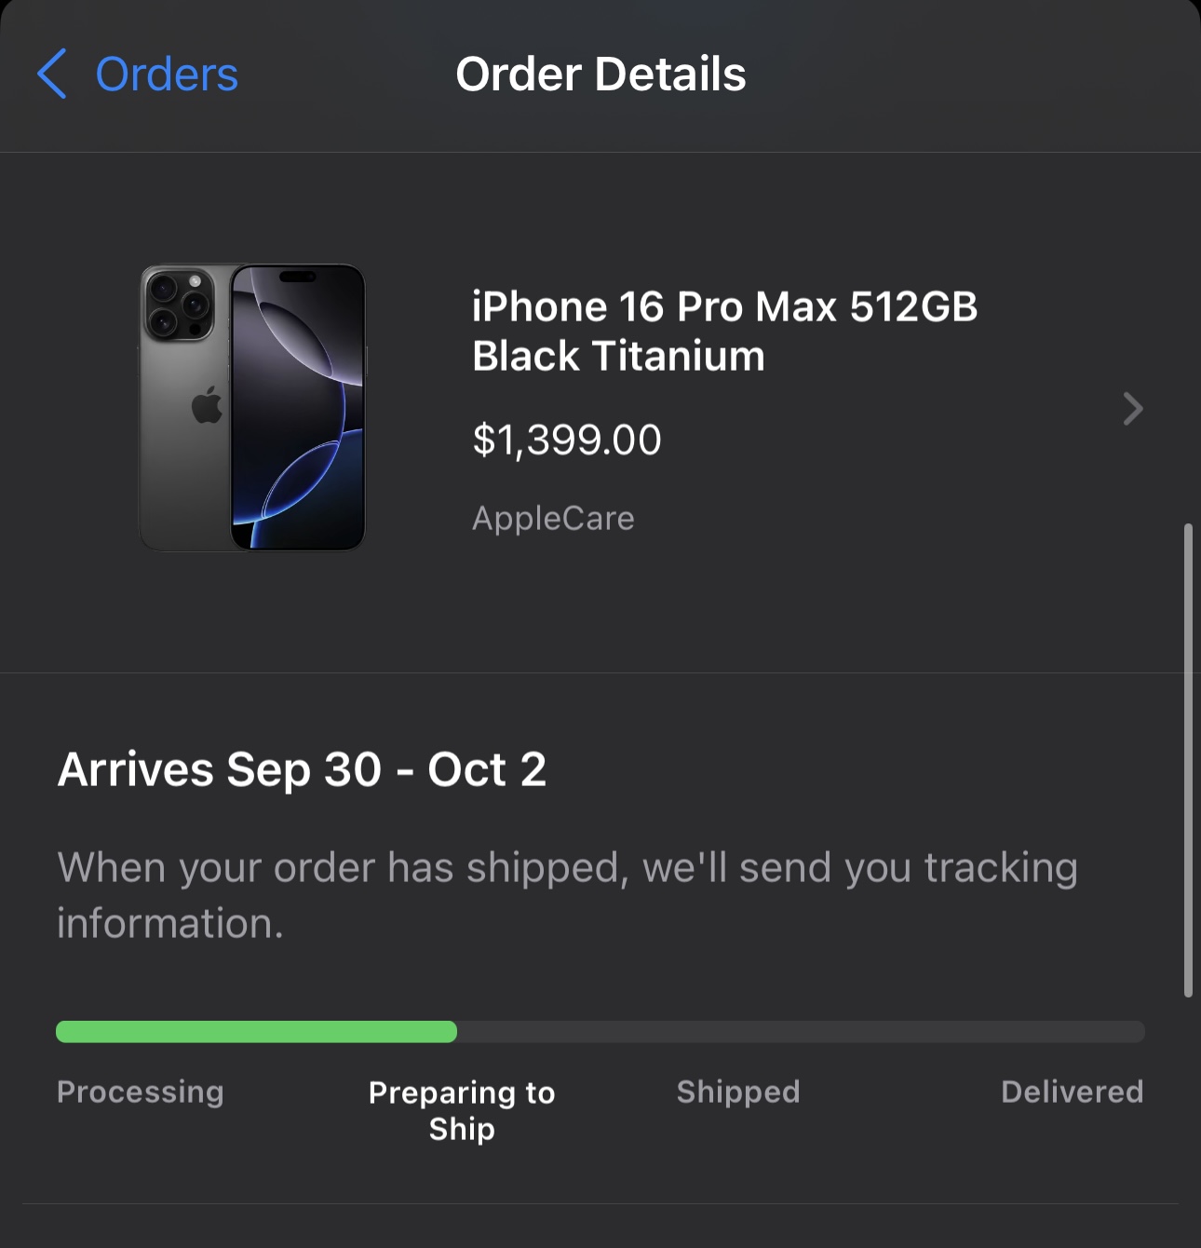1201x1248 pixels.
Task: Select the Processing status label
Action: (141, 1092)
